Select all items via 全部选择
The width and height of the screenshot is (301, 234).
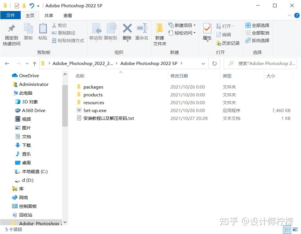257,25
